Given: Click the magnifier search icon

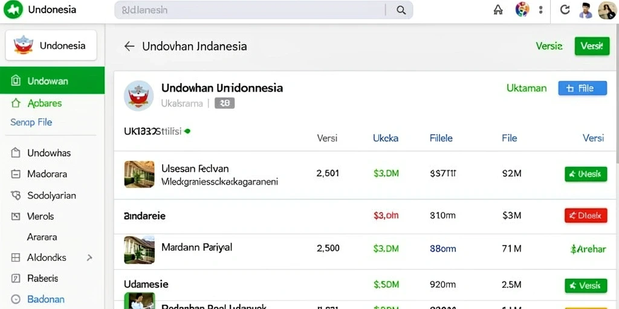Looking at the screenshot, I should click(401, 10).
